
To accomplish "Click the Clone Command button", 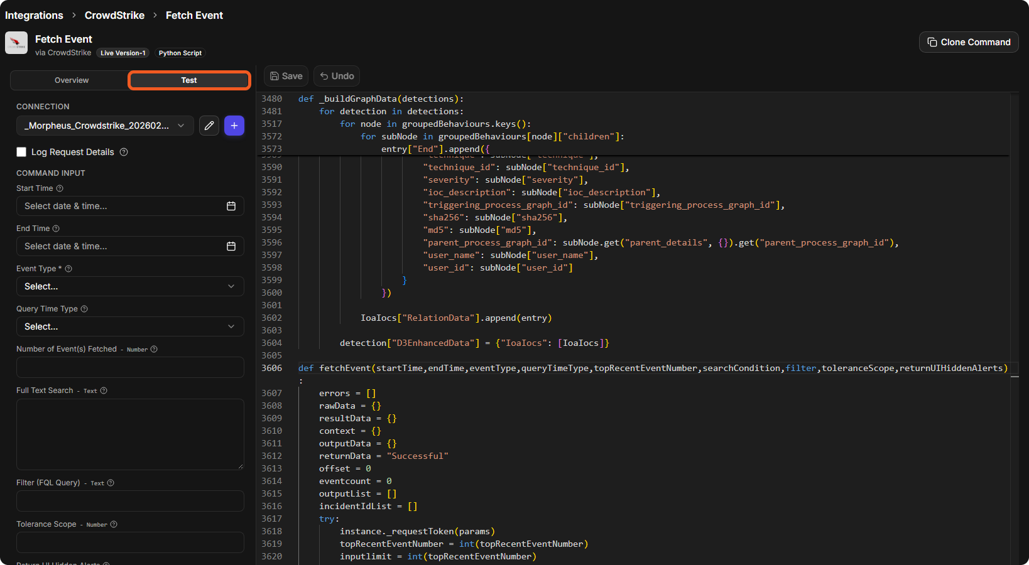I will 969,42.
